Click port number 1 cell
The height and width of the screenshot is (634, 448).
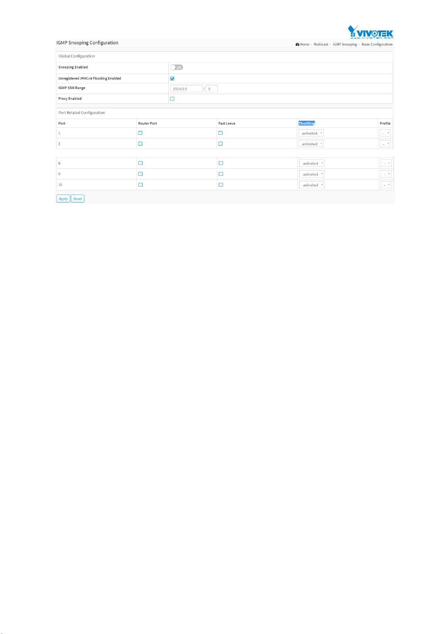[x=96, y=133]
